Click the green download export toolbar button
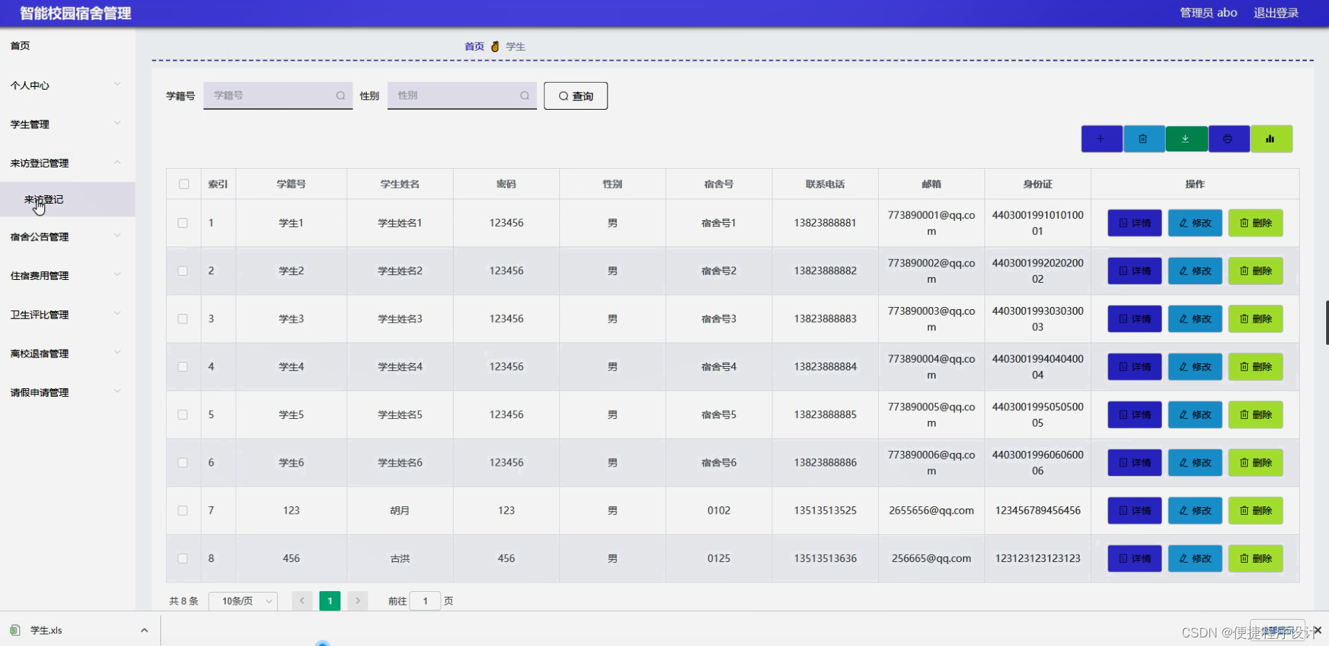The width and height of the screenshot is (1329, 646). (1186, 139)
